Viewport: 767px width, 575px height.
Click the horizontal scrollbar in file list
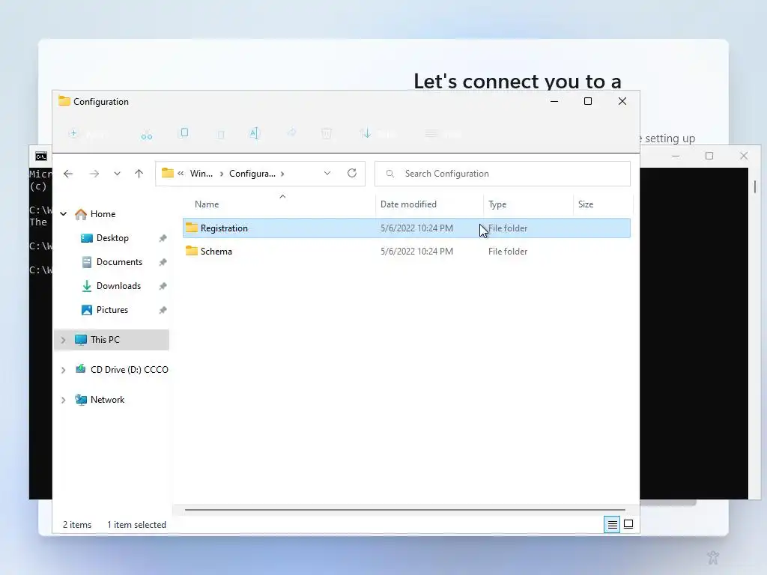pyautogui.click(x=405, y=509)
